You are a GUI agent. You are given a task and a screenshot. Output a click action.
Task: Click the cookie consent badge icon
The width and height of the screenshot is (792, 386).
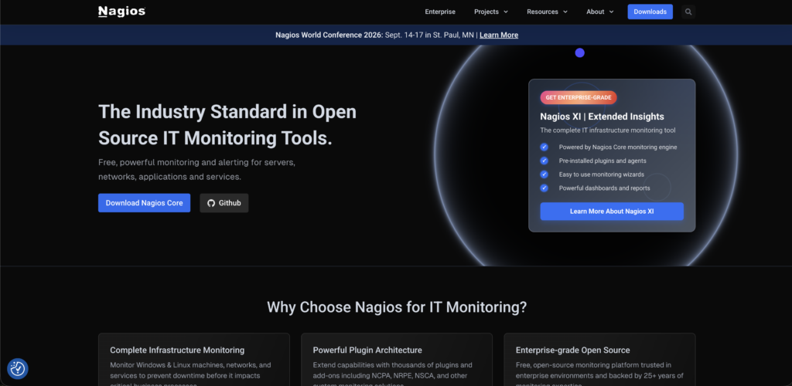(x=18, y=369)
